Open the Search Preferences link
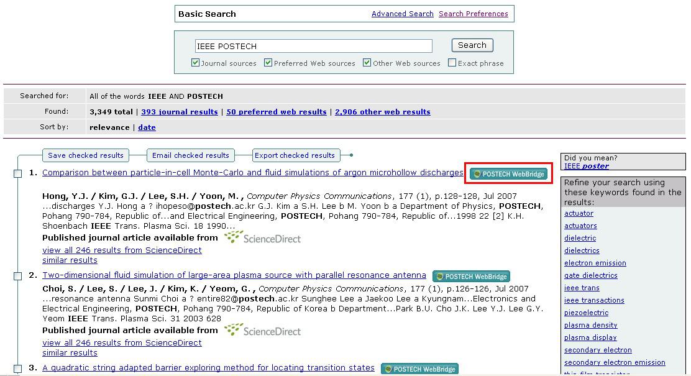The height and width of the screenshot is (376, 691). (x=474, y=14)
